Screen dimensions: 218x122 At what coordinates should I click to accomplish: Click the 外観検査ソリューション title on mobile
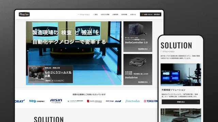(173, 90)
